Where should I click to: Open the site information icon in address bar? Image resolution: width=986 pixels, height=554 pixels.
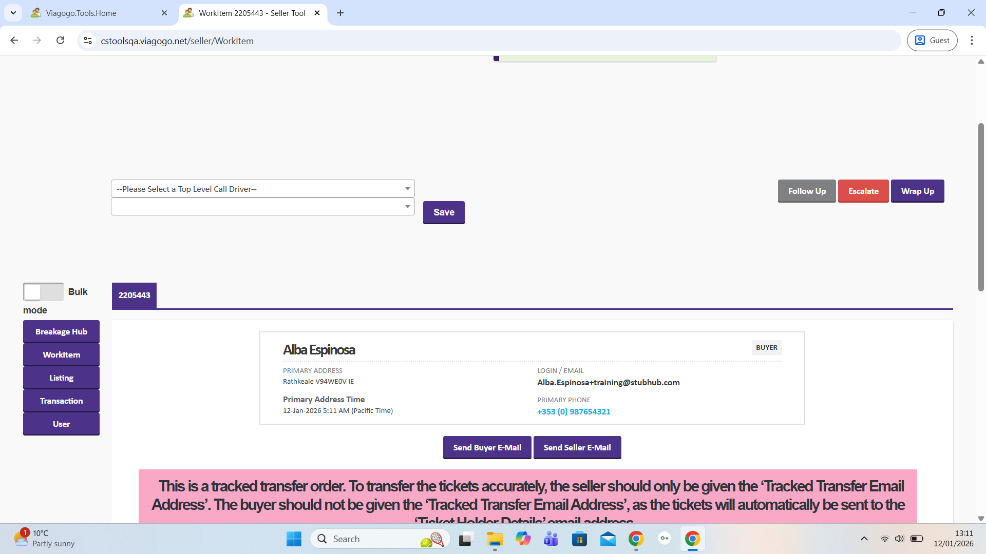(88, 41)
